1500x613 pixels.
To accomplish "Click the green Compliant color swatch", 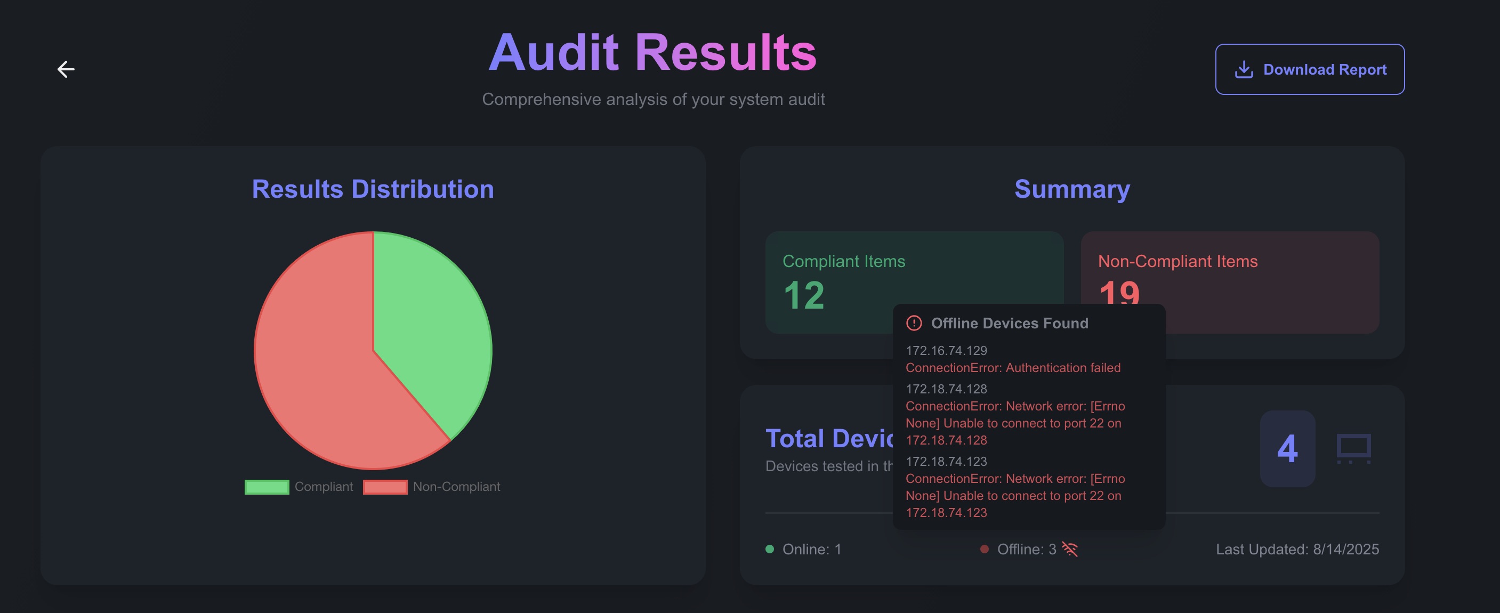I will [x=267, y=487].
